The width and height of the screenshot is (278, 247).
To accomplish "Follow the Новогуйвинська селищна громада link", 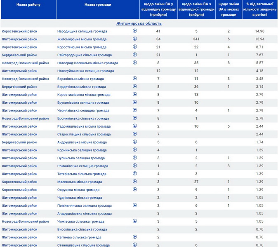I will coord(85,71).
